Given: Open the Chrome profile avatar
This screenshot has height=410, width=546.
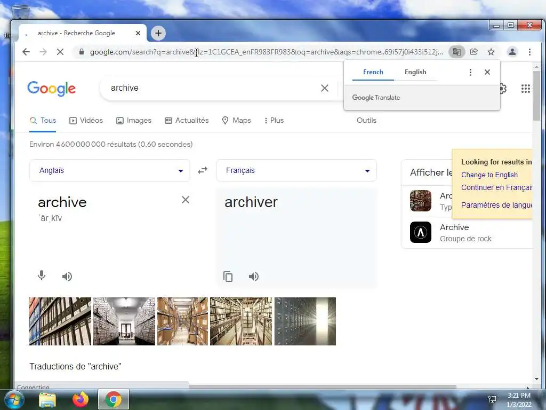Looking at the screenshot, I should coord(512,52).
